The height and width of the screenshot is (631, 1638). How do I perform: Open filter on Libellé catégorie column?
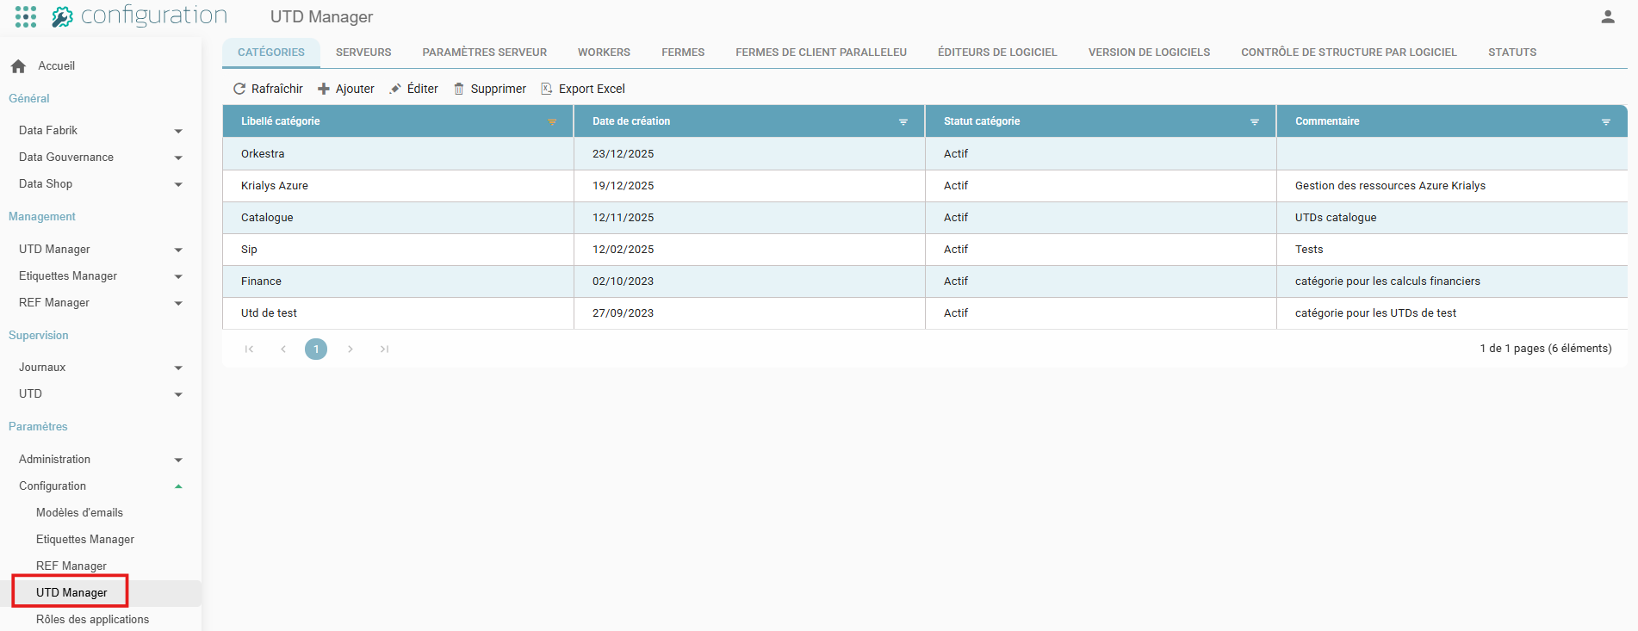click(552, 122)
